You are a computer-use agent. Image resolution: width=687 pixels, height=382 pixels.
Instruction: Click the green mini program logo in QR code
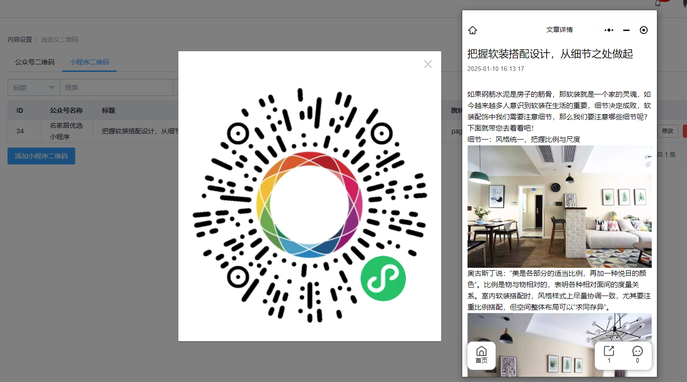[x=383, y=279]
